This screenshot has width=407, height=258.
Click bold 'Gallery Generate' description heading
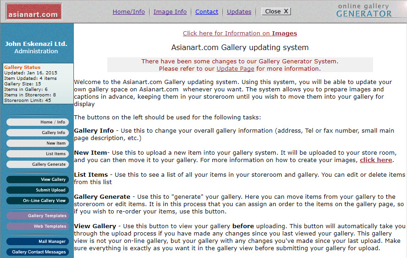coord(102,197)
